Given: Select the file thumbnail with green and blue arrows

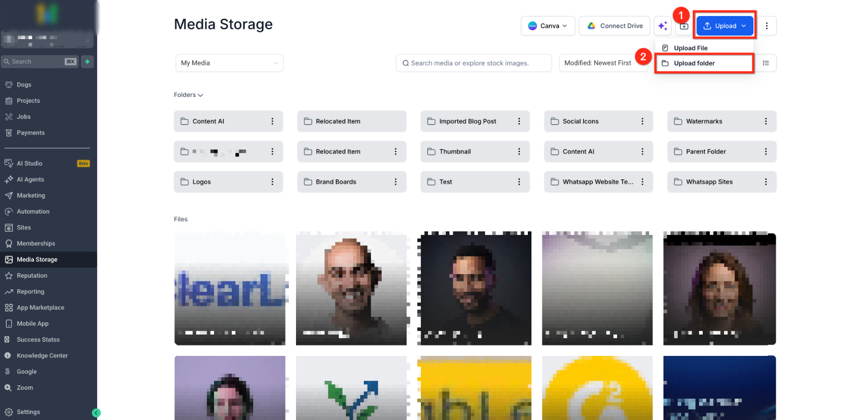Looking at the screenshot, I should point(351,388).
